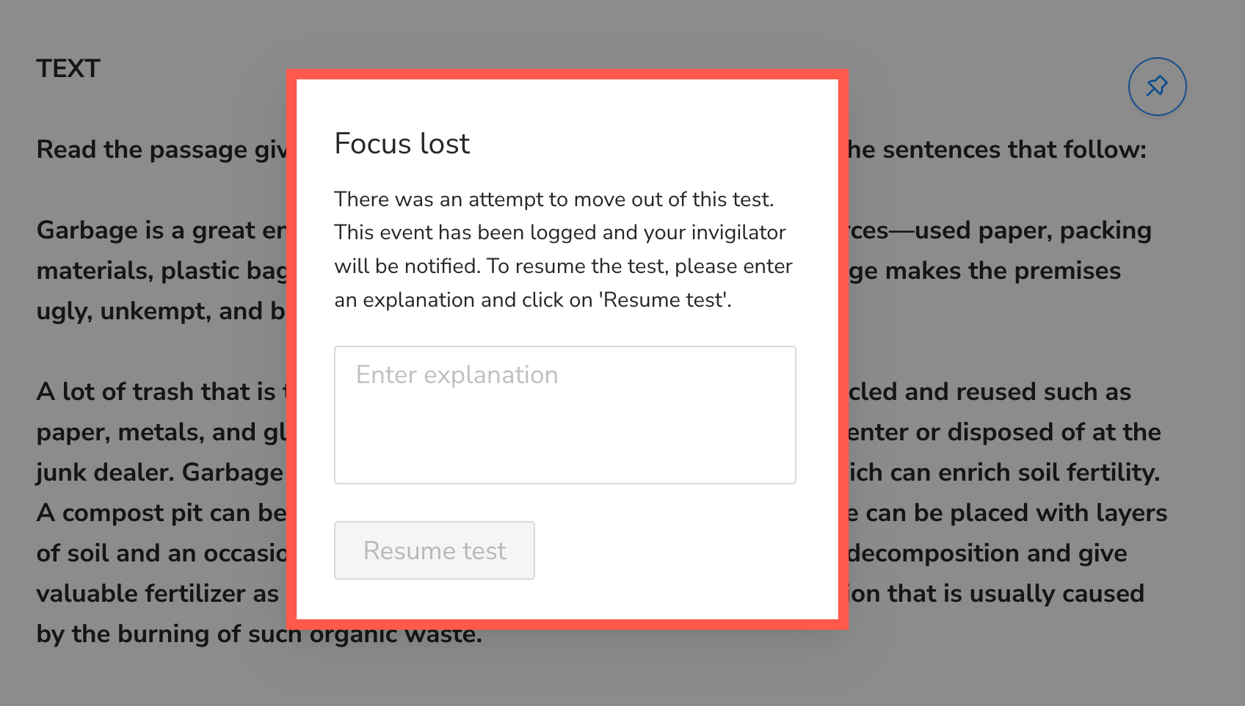Click the 'A compost pit can' passage line
Viewport: 1245px width, 706px height.
tap(161, 513)
